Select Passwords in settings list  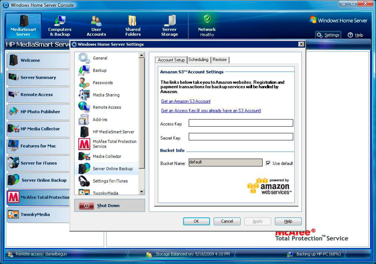click(107, 83)
